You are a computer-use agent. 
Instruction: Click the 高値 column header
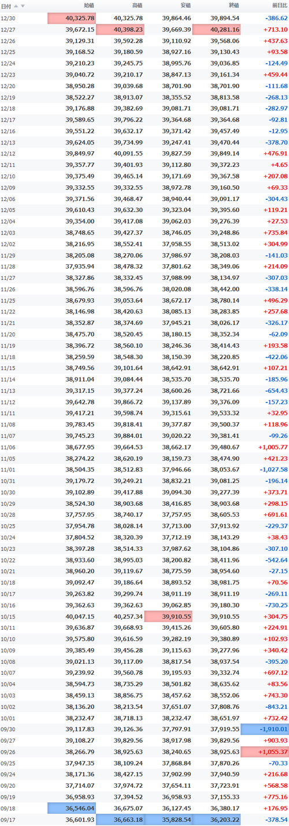137,6
